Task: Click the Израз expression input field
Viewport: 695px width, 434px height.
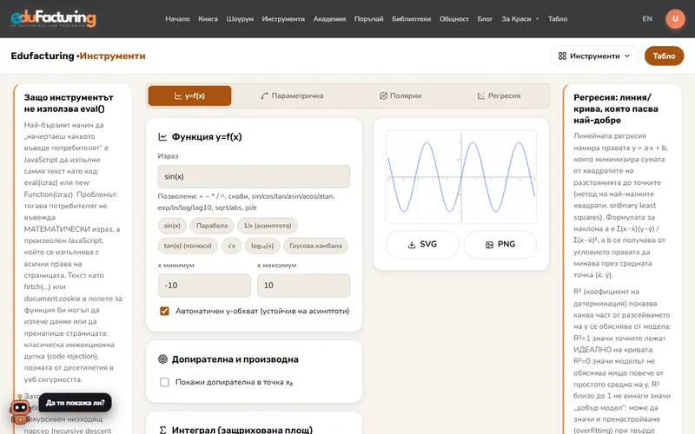Action: click(254, 176)
